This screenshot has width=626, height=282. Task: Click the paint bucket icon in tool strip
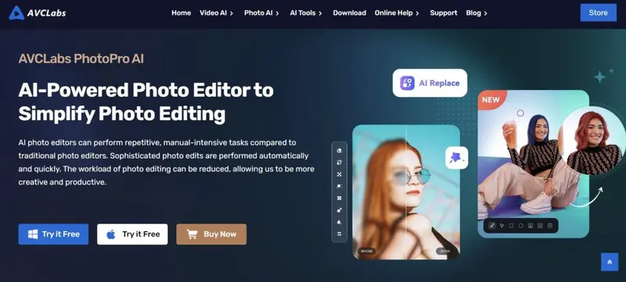click(340, 223)
